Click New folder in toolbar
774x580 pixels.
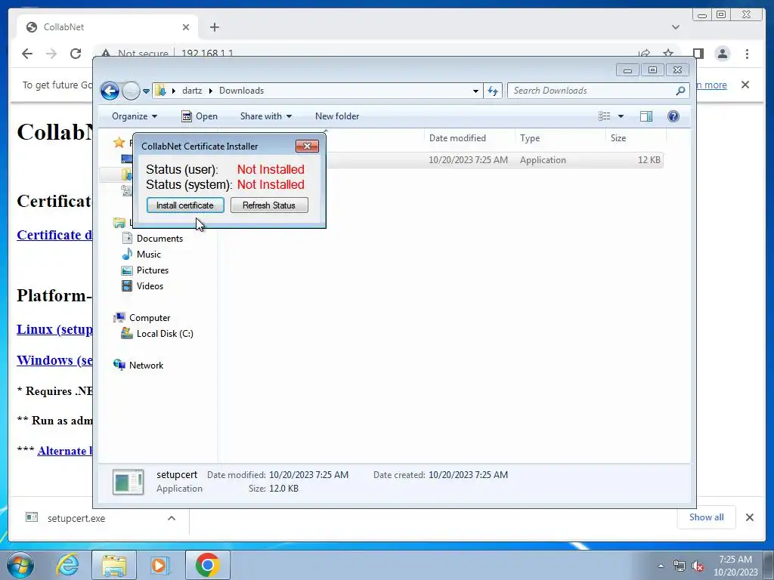pyautogui.click(x=337, y=116)
